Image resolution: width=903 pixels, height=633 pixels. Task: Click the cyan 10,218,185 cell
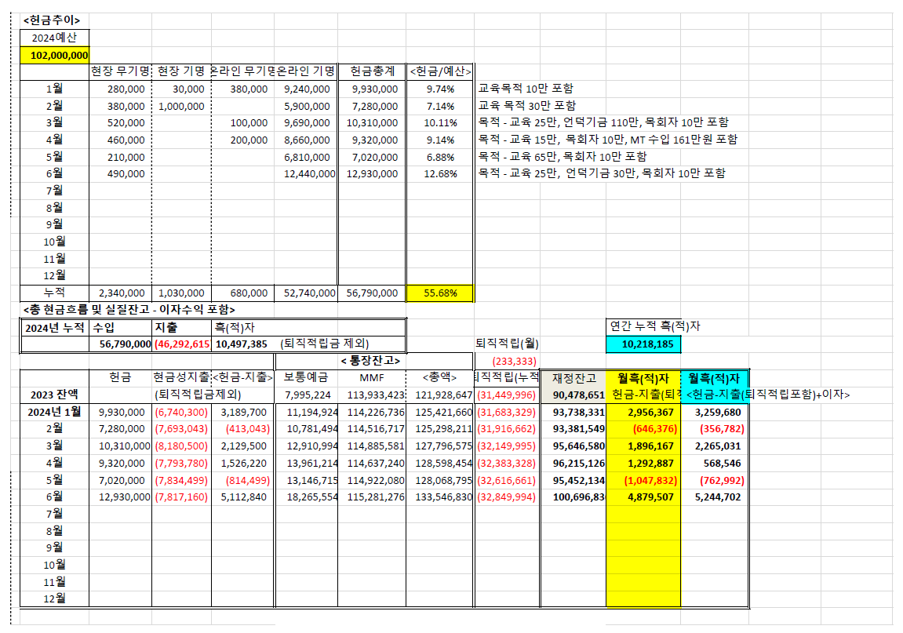[x=643, y=344]
